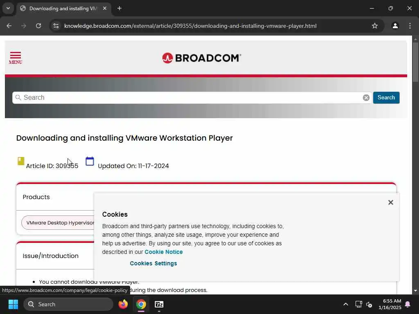Viewport: 419px width, 314px height.
Task: View site information icon in address bar
Action: point(56,26)
